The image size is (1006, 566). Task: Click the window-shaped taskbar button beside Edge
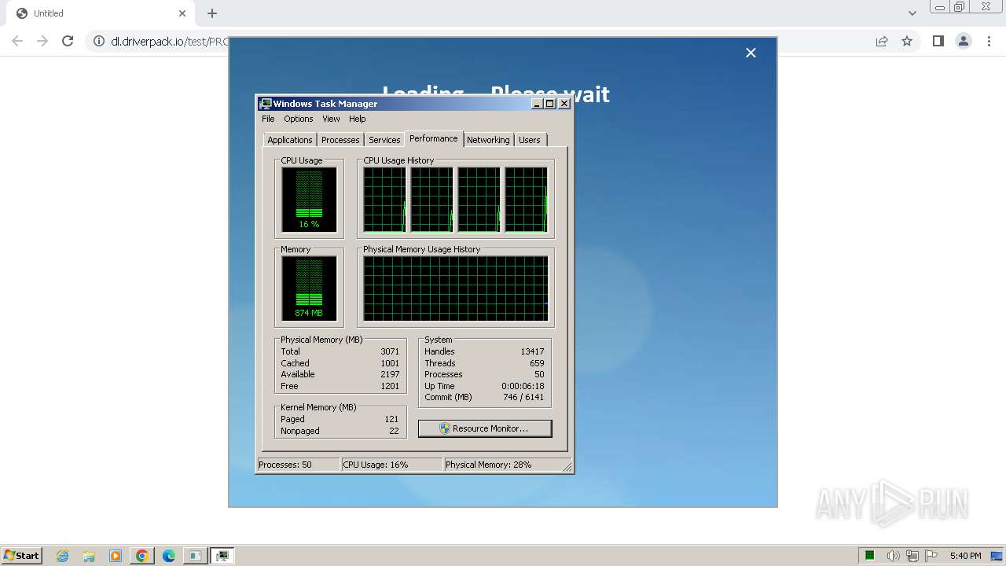click(x=195, y=556)
